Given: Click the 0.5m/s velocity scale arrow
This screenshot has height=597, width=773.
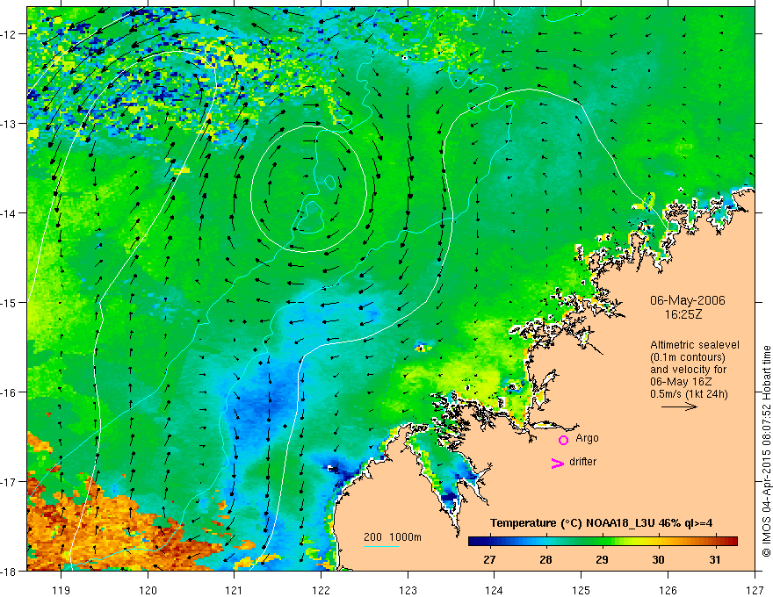Looking at the screenshot, I should [x=679, y=406].
